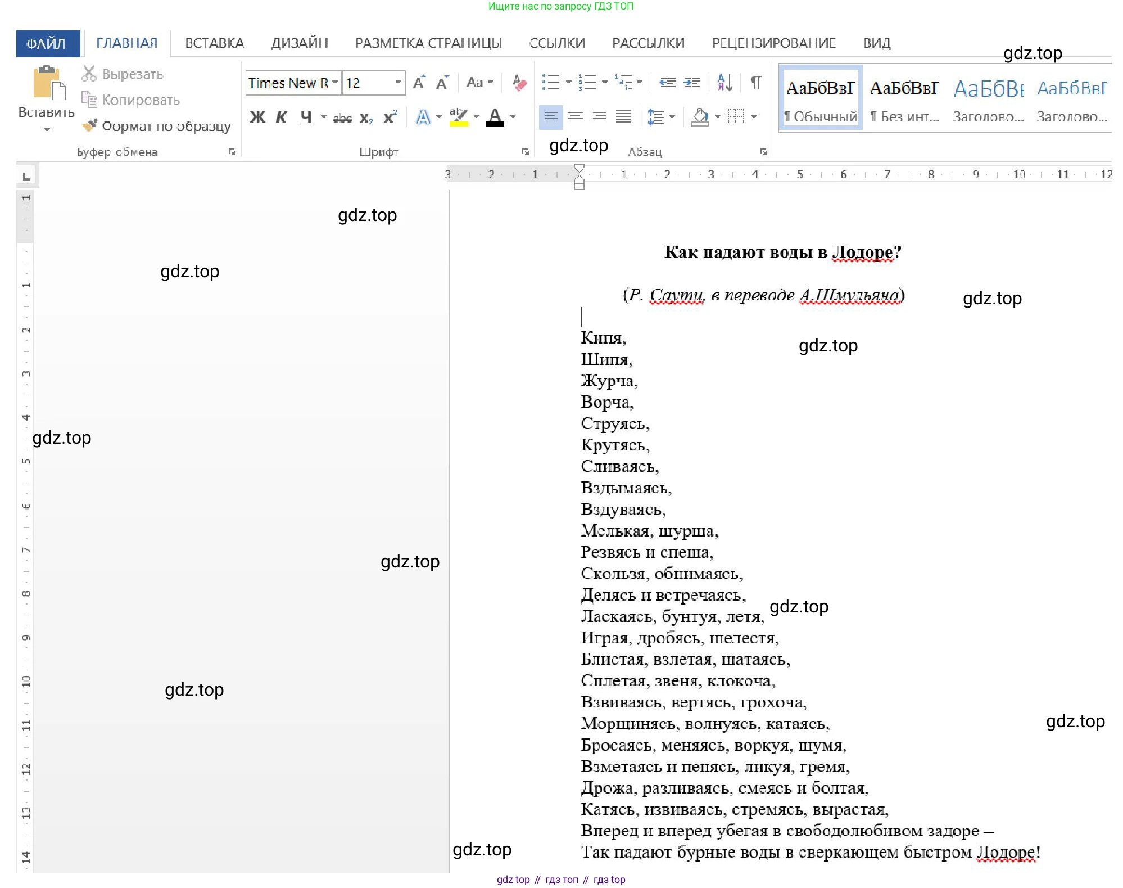Toggle right text alignment
The image size is (1123, 888).
599,117
